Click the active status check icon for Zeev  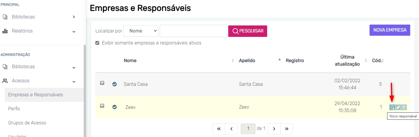click(x=115, y=107)
